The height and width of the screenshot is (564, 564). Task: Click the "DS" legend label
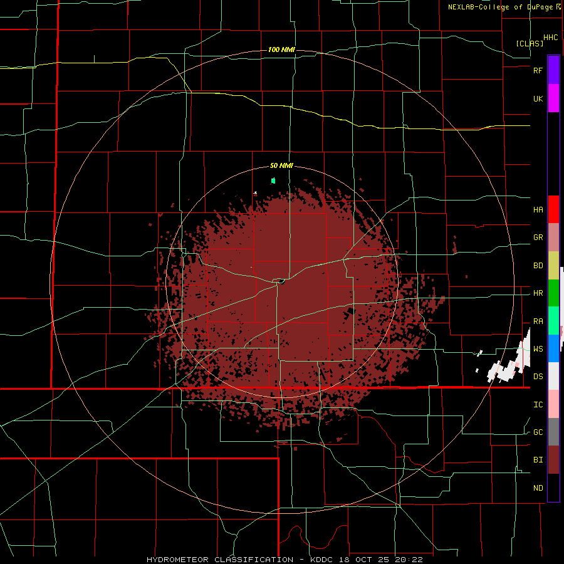point(538,377)
